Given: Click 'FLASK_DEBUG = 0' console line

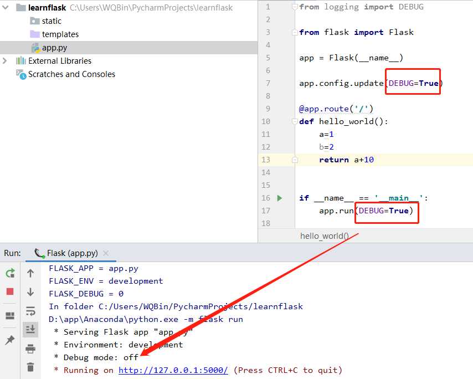Looking at the screenshot, I should 86,294.
